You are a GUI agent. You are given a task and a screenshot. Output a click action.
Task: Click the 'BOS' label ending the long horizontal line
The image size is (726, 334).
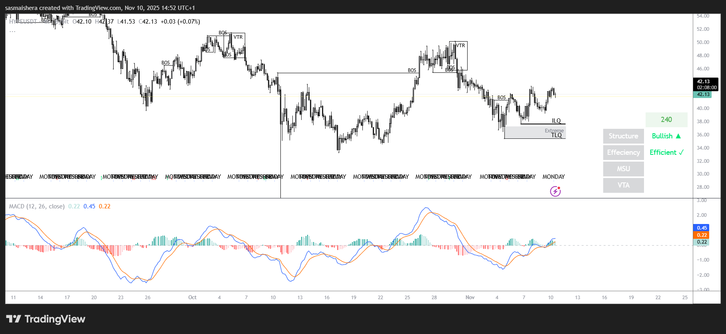[x=412, y=70]
